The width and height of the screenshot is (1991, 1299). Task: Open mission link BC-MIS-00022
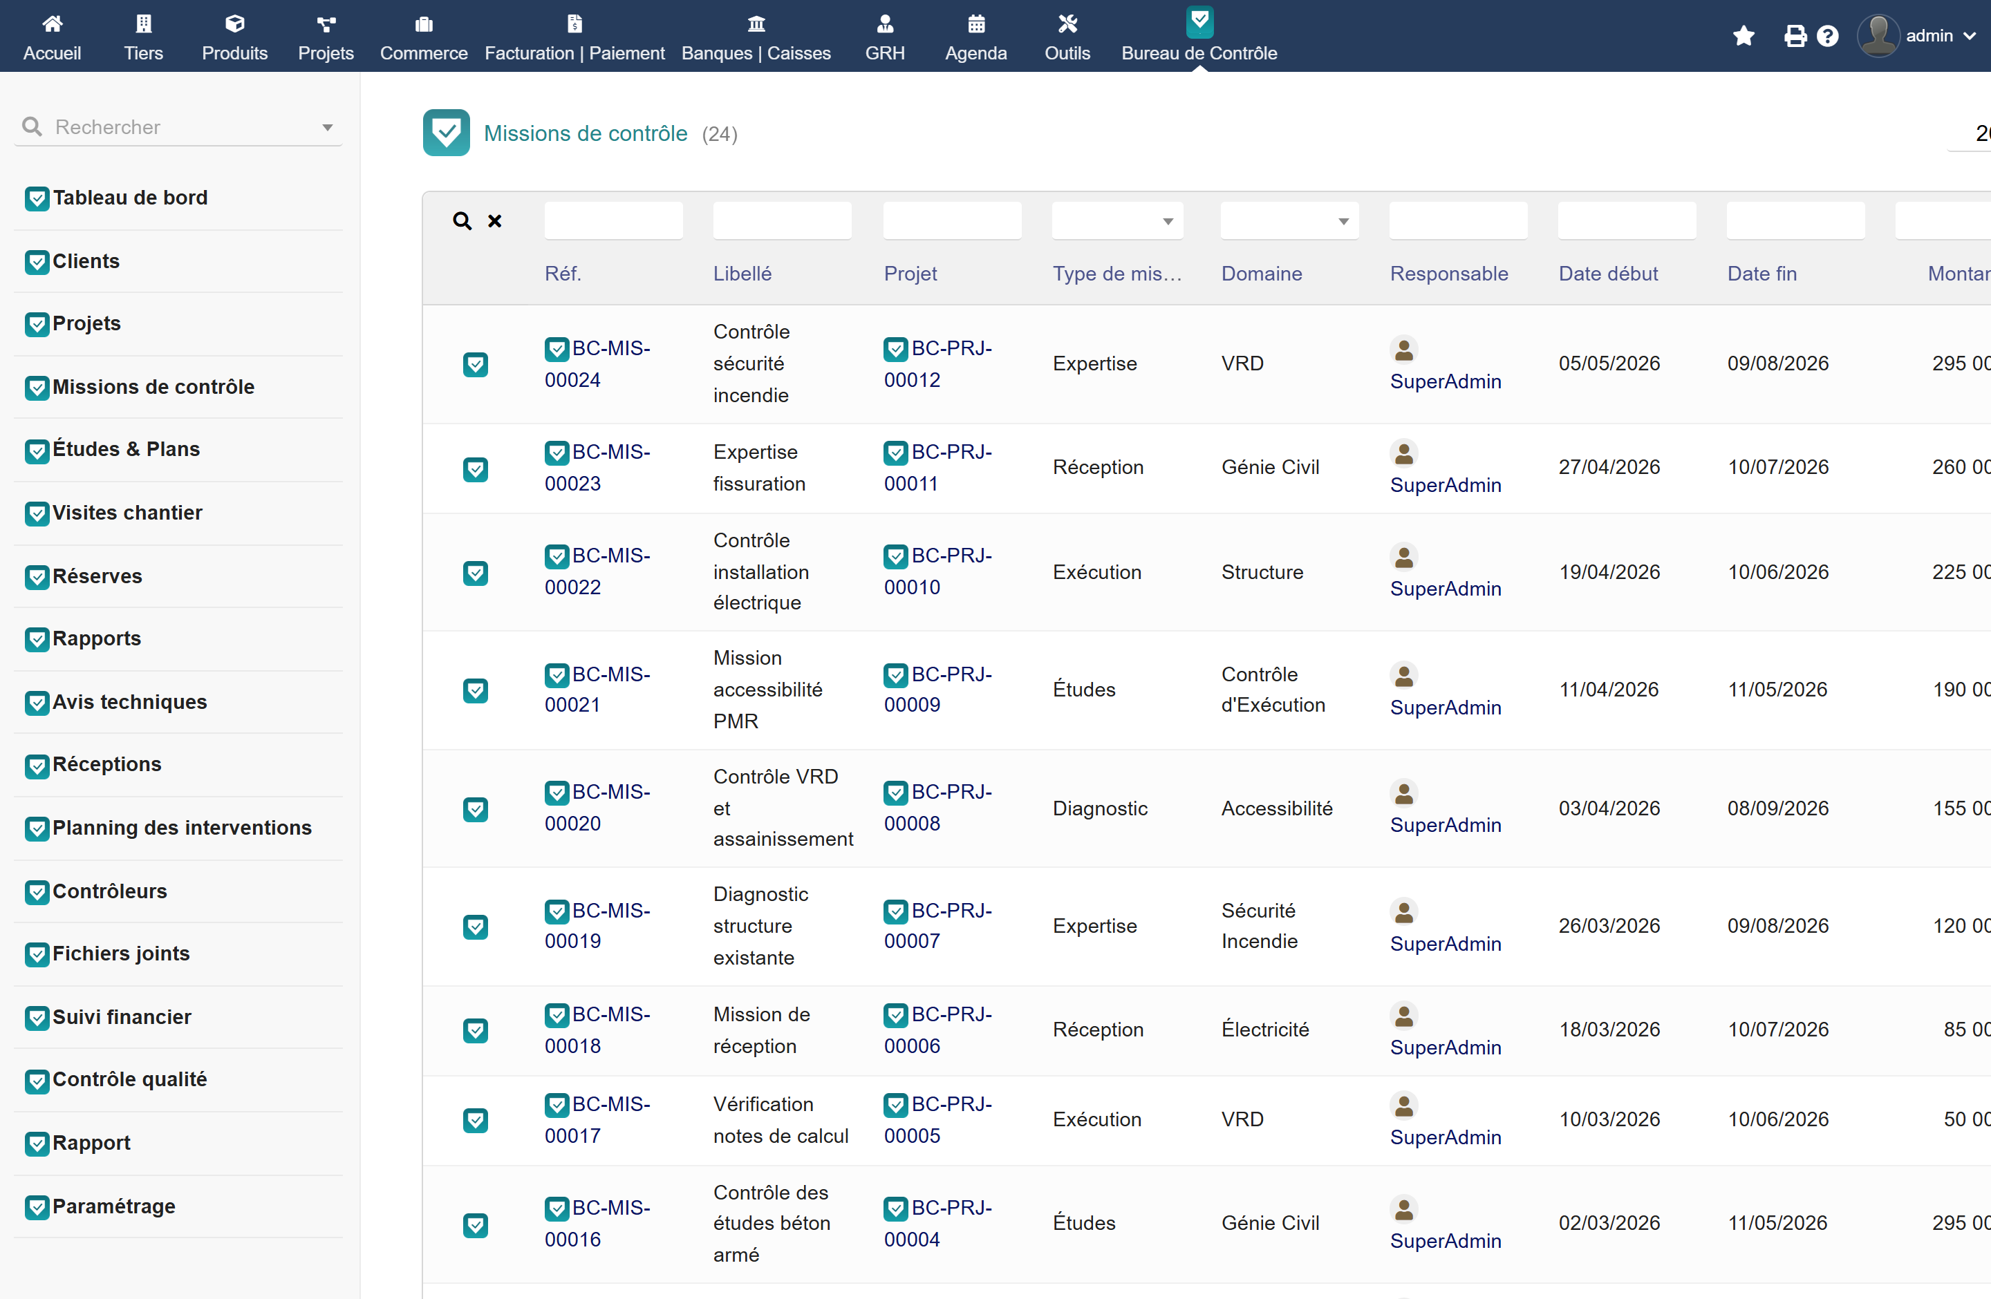point(597,571)
